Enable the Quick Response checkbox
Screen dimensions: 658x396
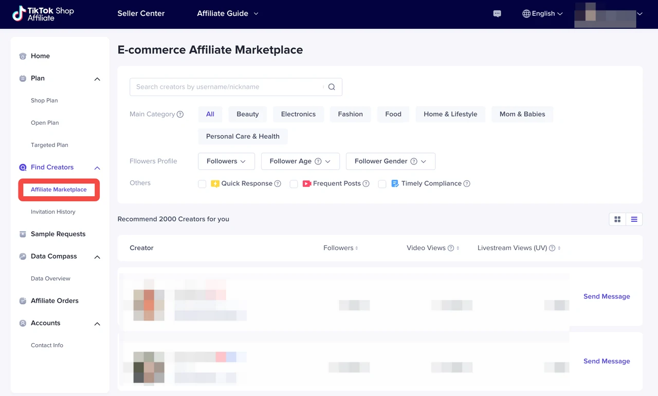(x=202, y=184)
